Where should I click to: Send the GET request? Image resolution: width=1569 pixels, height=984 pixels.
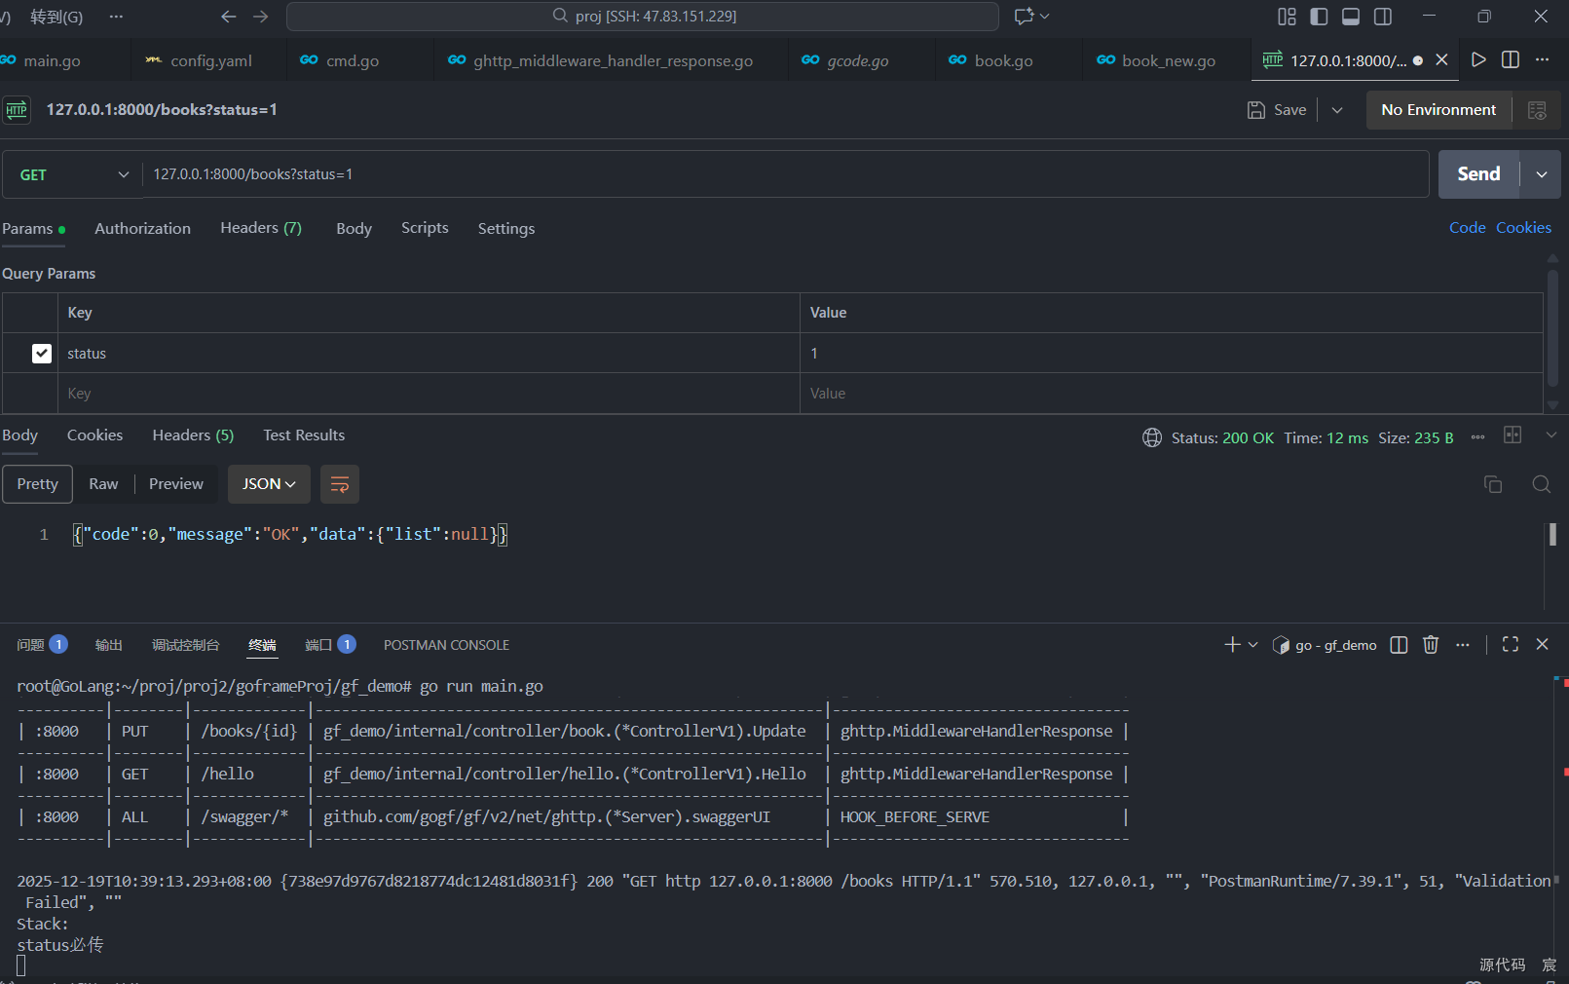[1478, 174]
